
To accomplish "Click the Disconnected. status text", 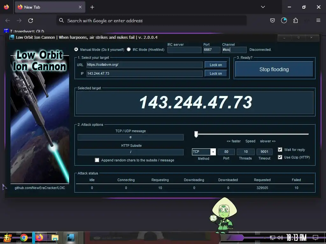I will pos(260,50).
